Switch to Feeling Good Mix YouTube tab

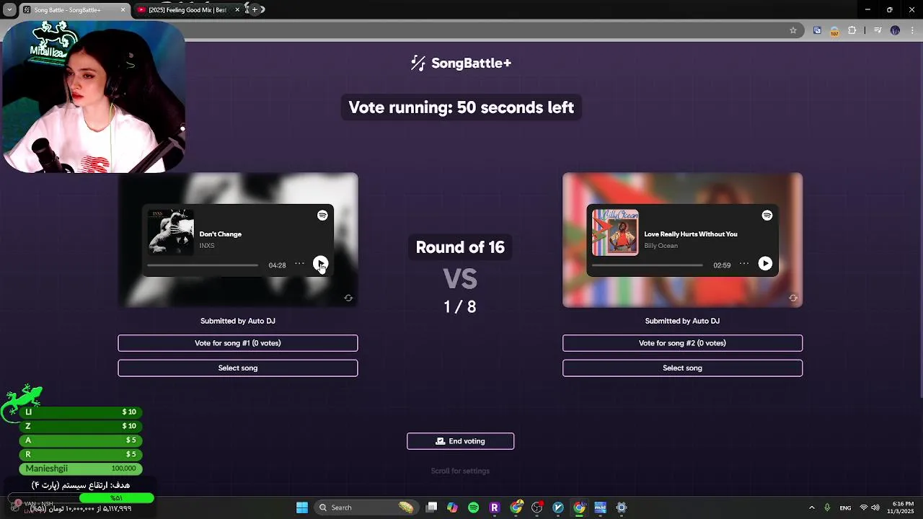(x=187, y=10)
